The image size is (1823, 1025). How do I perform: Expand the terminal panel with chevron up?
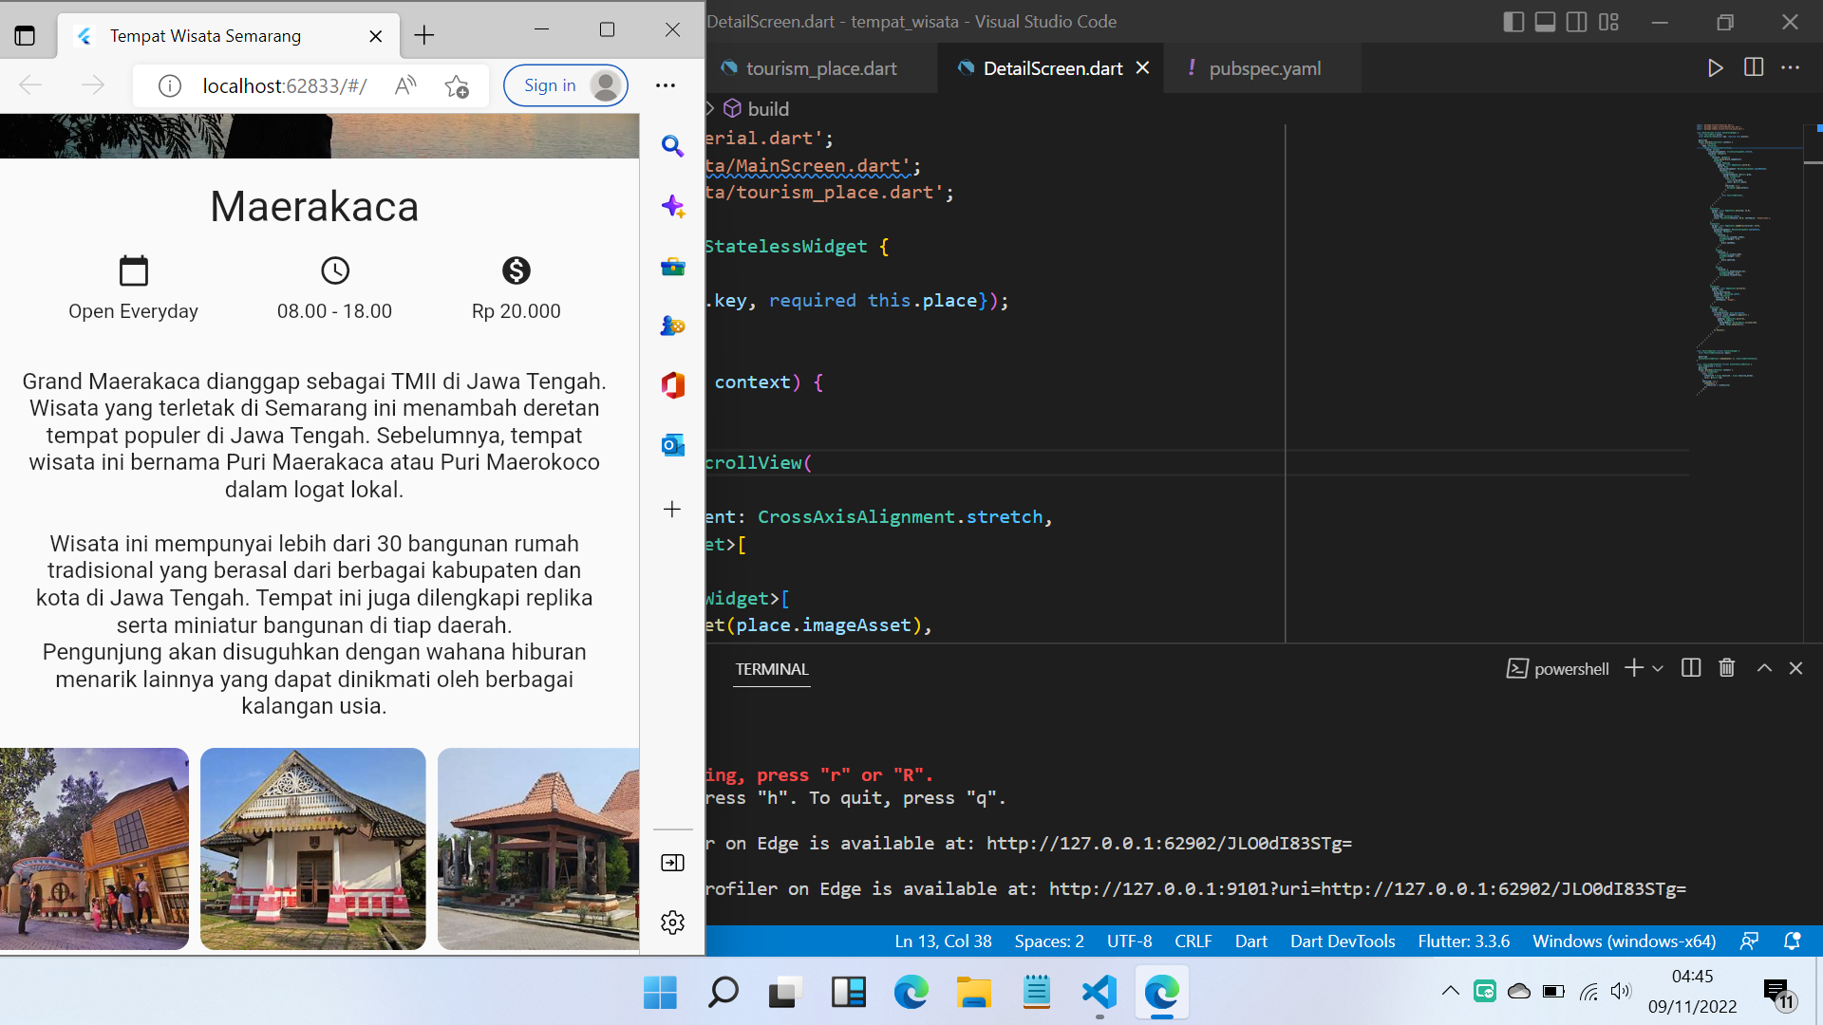tap(1764, 667)
